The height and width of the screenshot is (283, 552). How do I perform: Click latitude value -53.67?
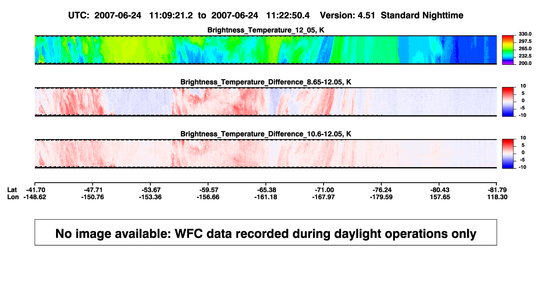pos(150,190)
